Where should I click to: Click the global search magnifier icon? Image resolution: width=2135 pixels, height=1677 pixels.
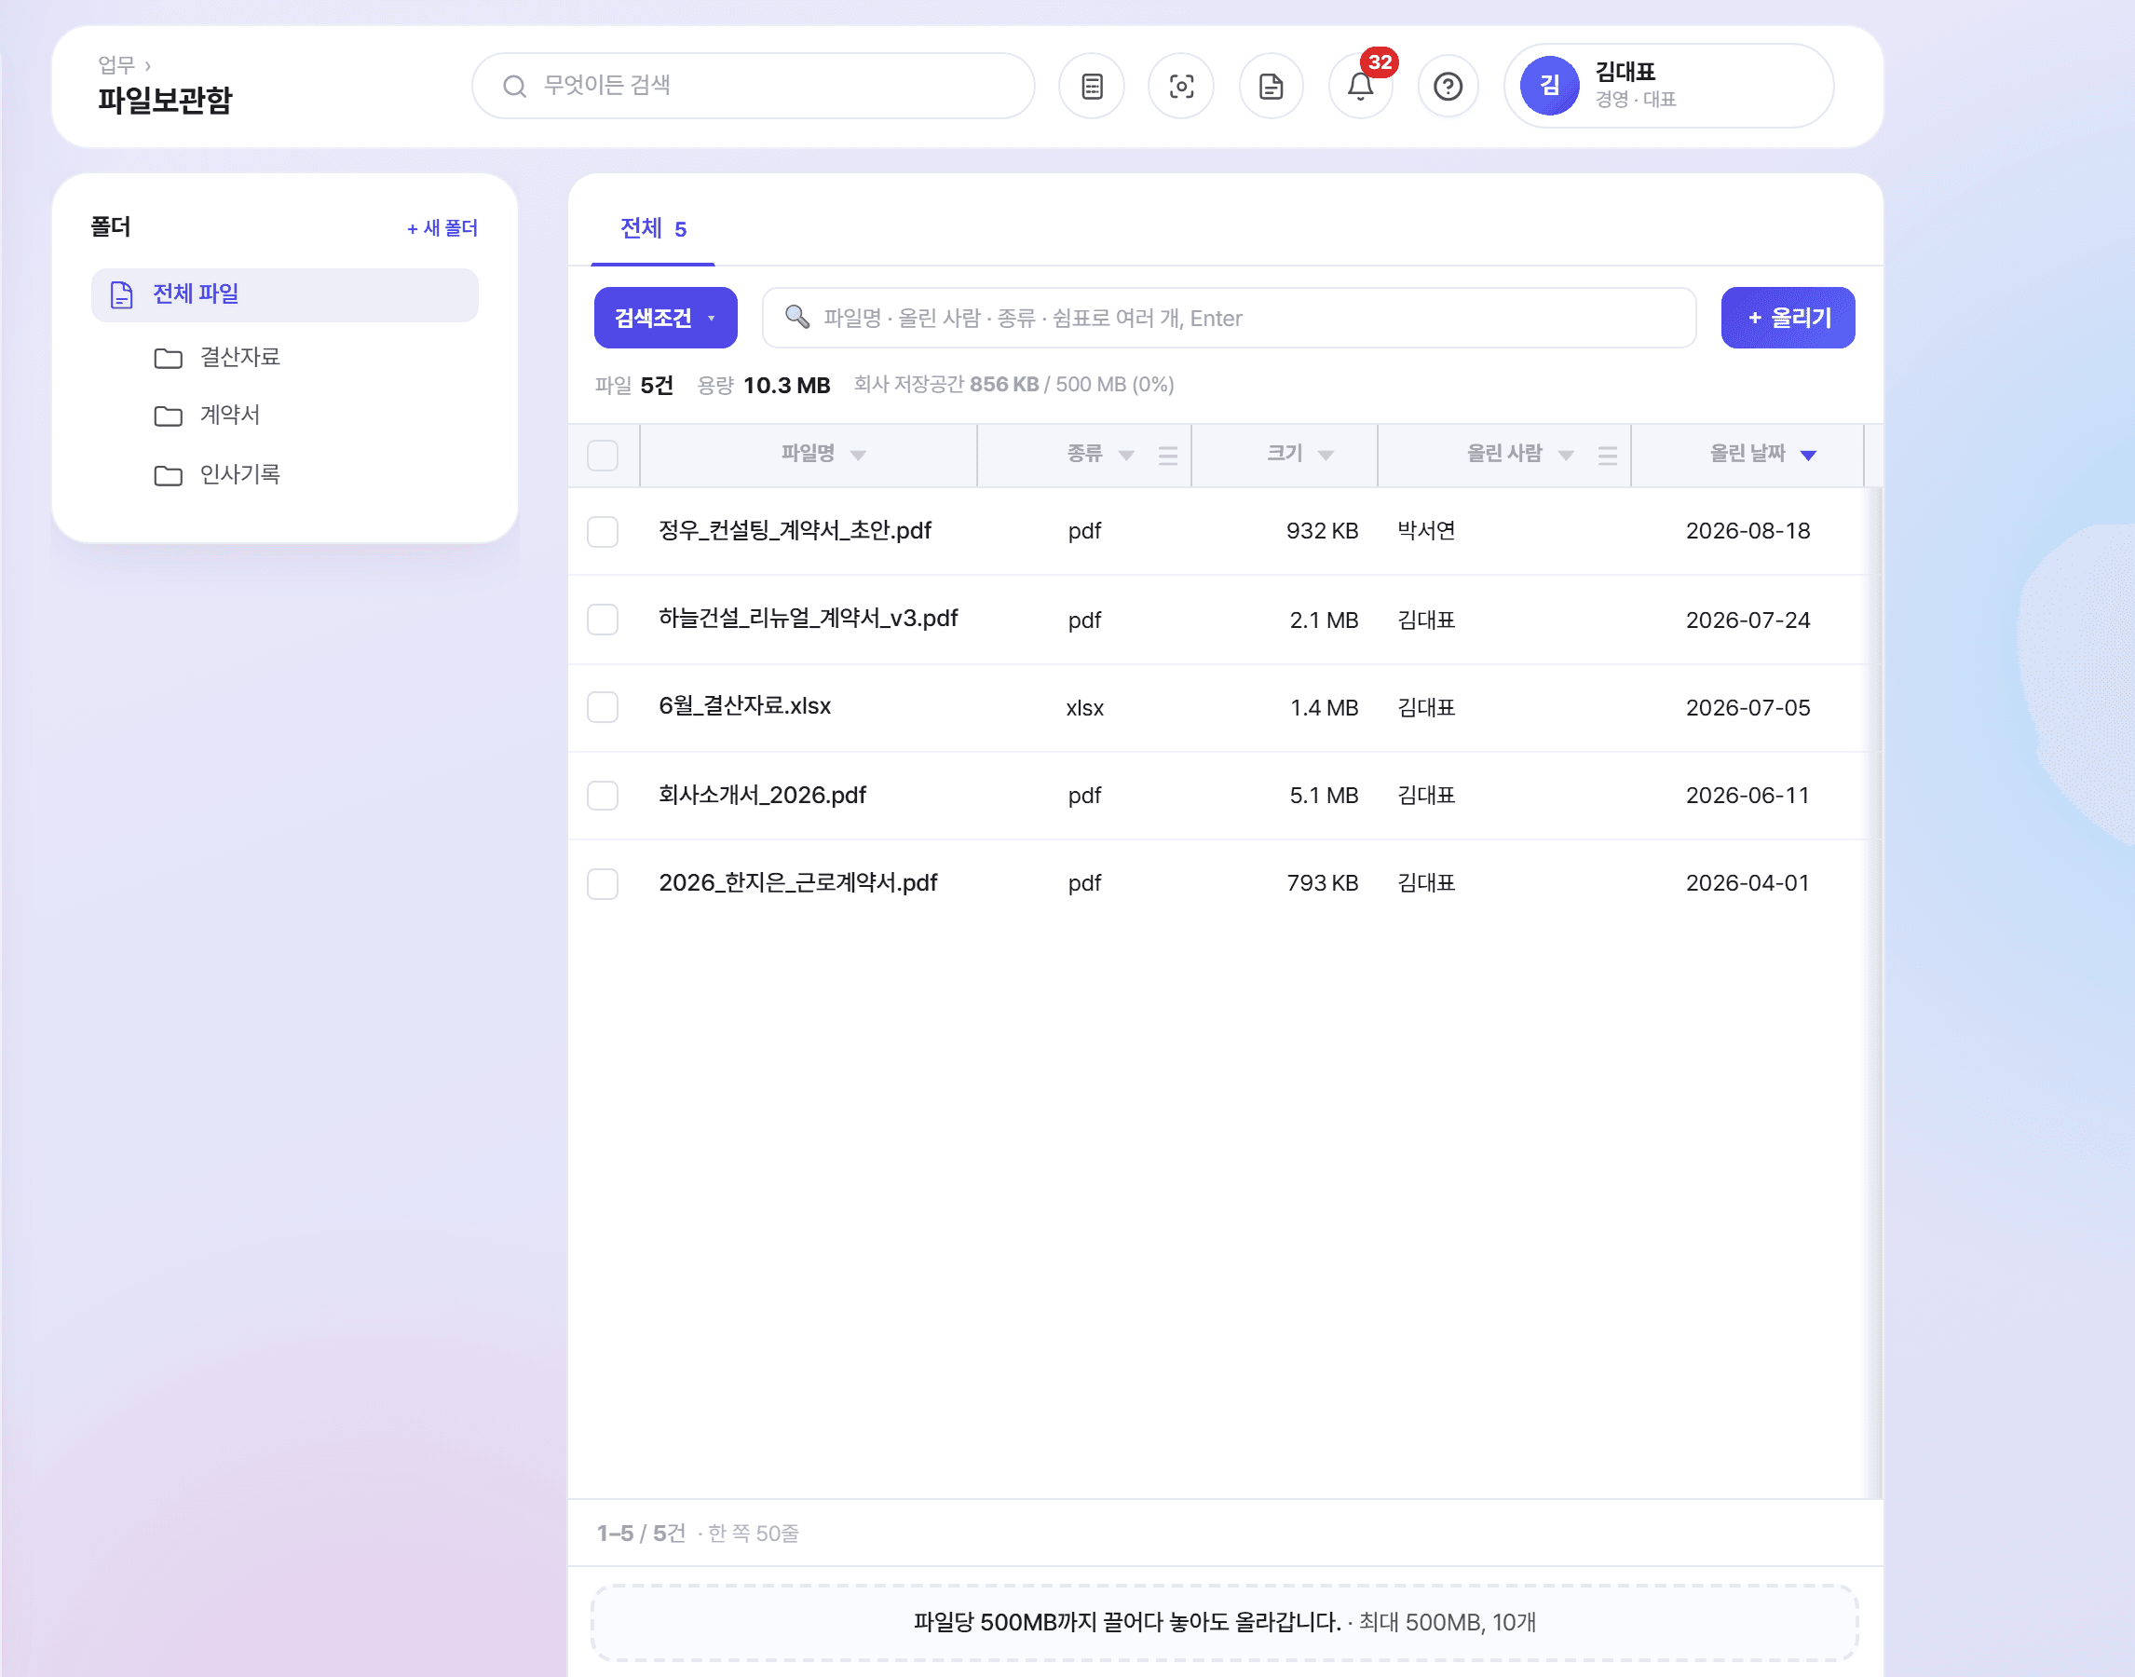pyautogui.click(x=514, y=87)
